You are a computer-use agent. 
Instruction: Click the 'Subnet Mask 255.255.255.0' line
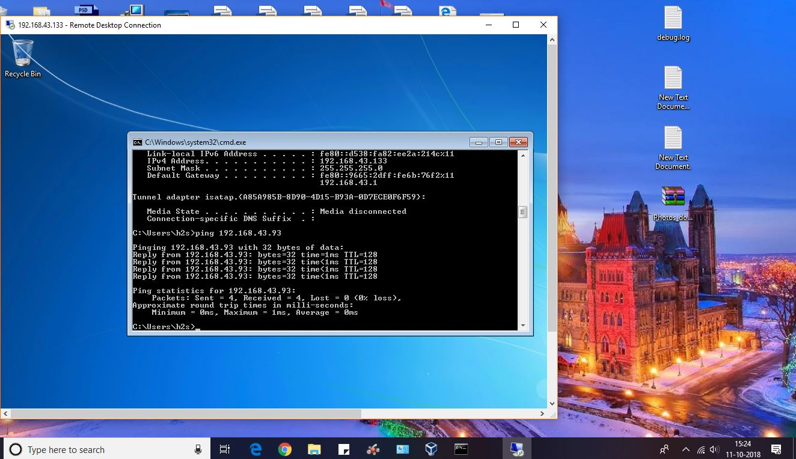click(265, 168)
